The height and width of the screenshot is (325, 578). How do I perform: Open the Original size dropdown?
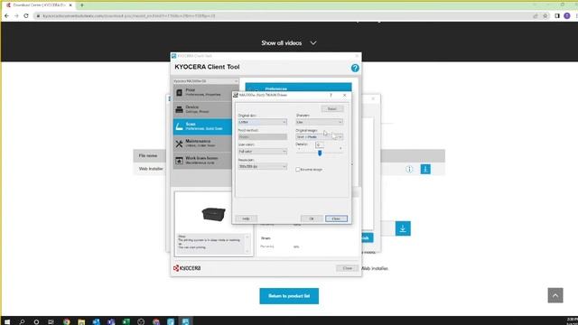coord(263,122)
